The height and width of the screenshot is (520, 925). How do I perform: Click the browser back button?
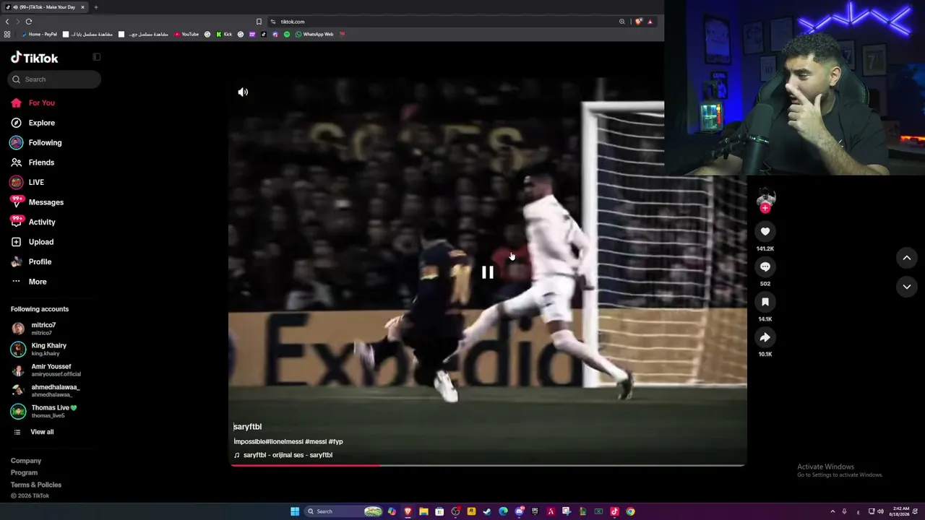click(7, 22)
